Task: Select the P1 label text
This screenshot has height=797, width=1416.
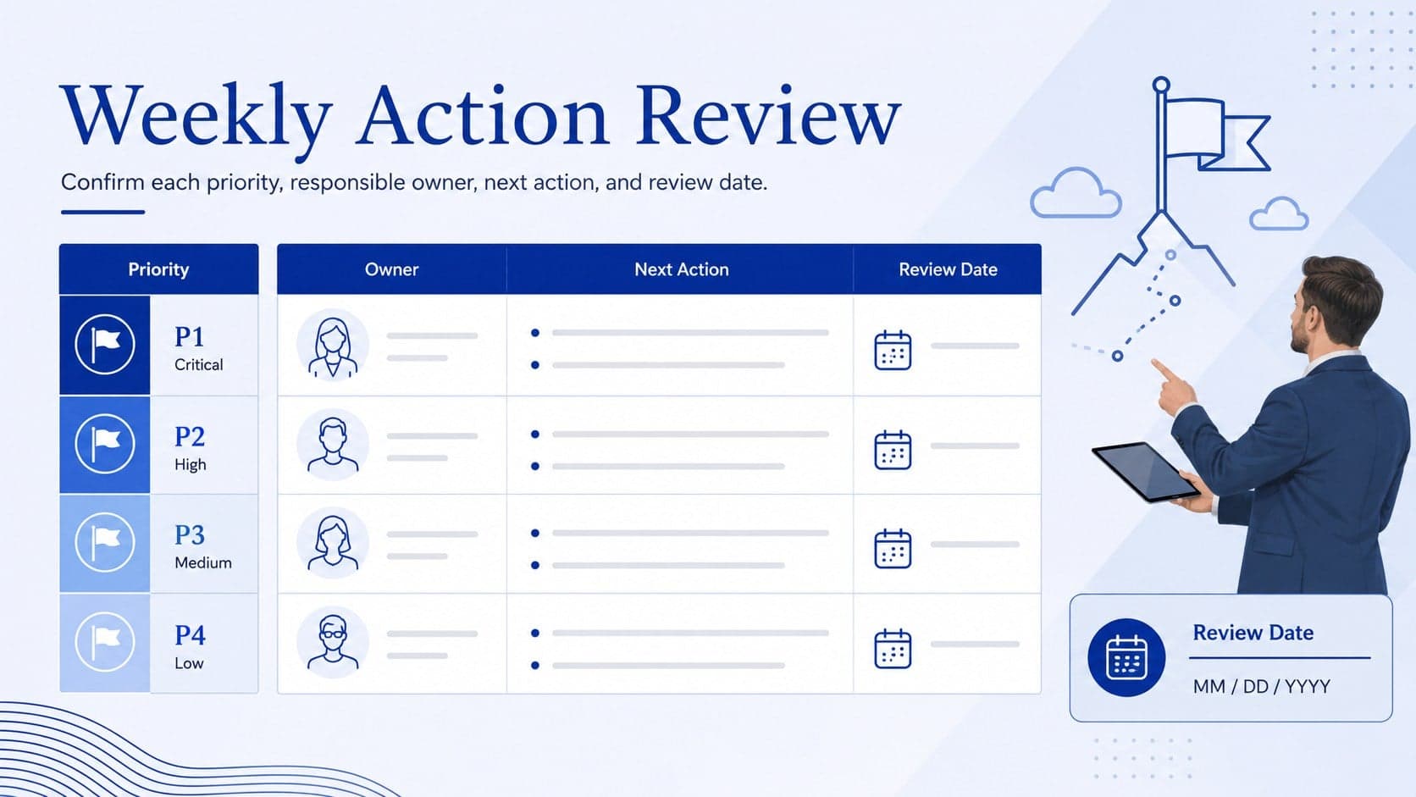Action: [x=190, y=337]
